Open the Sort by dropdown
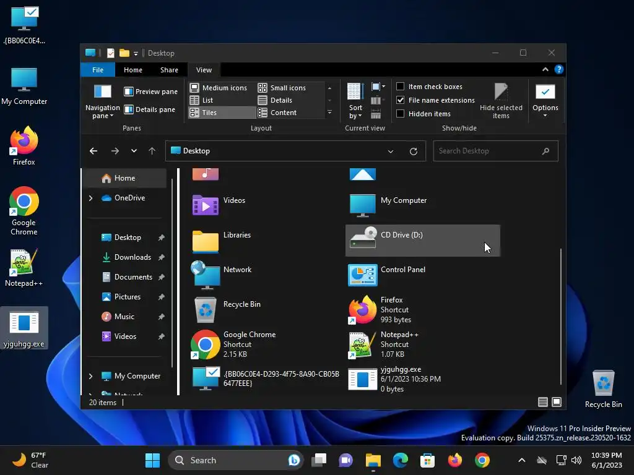Viewport: 634px width, 475px height. [x=355, y=101]
